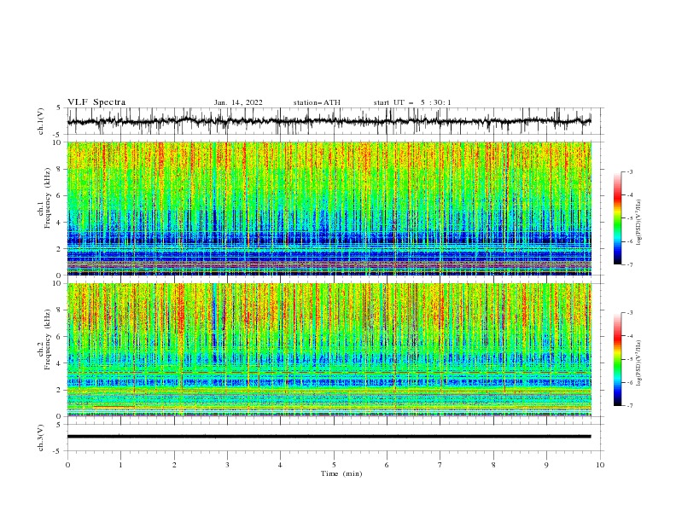Screen dimensions: 676x522
Task: Click the "ch.3(V)" axis label
Action: (41, 438)
